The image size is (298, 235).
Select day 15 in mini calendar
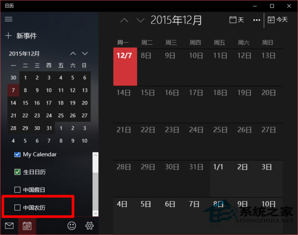tap(25, 103)
